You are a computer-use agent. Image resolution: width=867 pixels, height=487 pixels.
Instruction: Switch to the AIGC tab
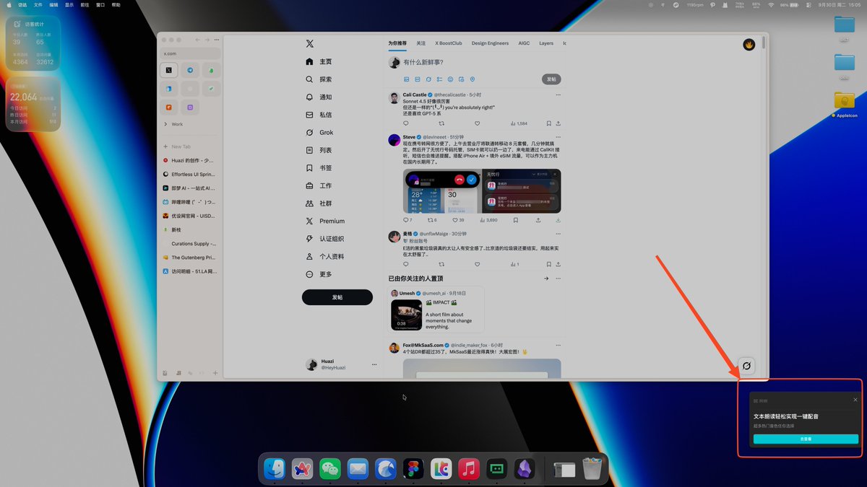pos(524,43)
